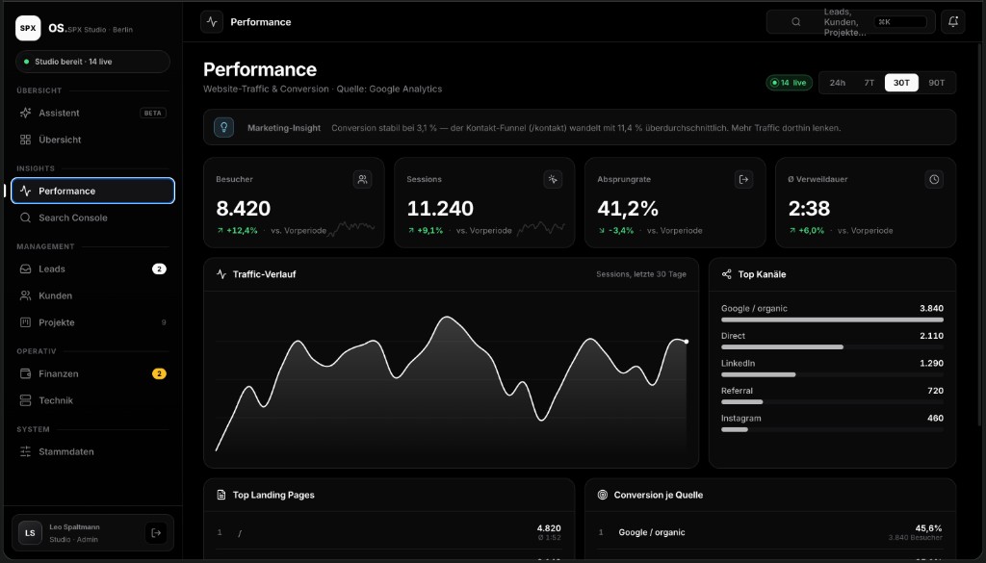Click the Absprungrate value 41,2%

click(x=628, y=209)
